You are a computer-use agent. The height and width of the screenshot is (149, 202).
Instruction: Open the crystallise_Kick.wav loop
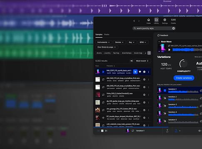pyautogui.click(x=123, y=78)
